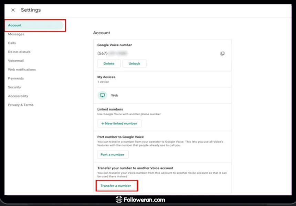296x206 pixels.
Task: Delete the Google Voice number
Action: [109, 64]
